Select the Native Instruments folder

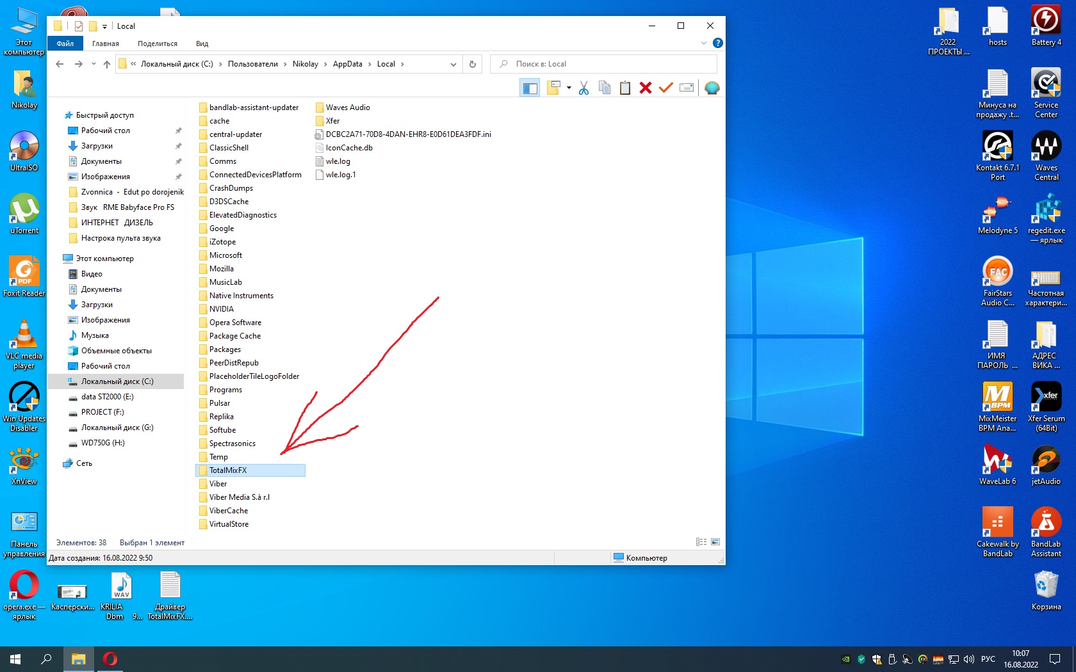click(x=241, y=296)
